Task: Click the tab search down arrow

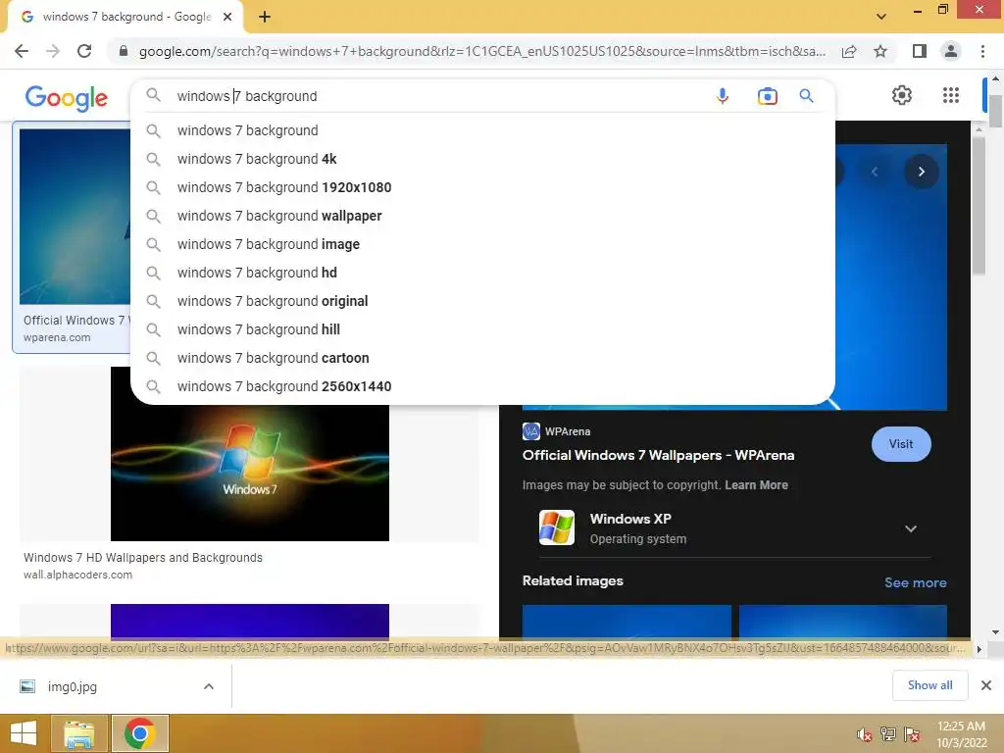Action: (881, 17)
